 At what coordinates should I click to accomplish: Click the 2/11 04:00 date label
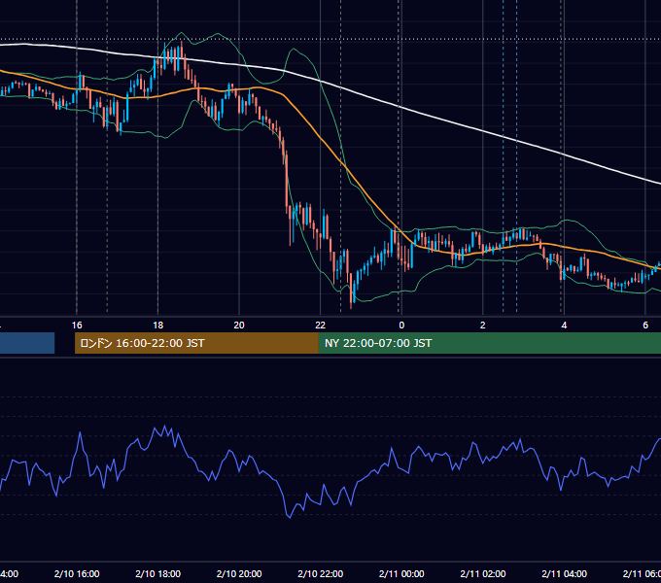pyautogui.click(x=564, y=574)
